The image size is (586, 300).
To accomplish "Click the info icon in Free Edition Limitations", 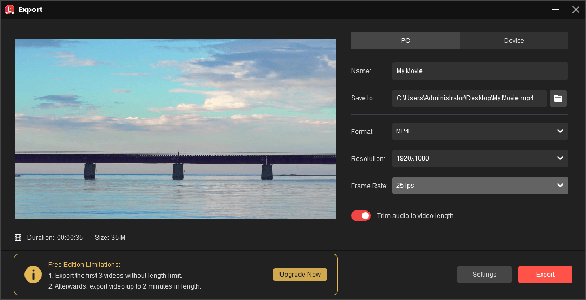I will tap(33, 275).
